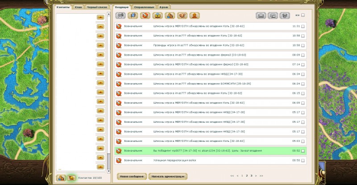The height and width of the screenshot is (185, 357).
Task: Jump to last page with >> arrow
Action: click(x=262, y=176)
